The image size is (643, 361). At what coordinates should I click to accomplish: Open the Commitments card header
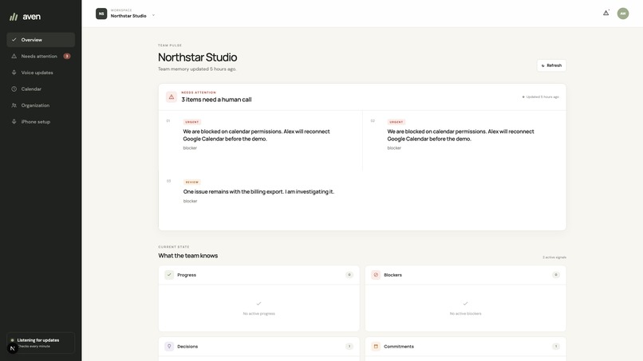[x=465, y=346]
